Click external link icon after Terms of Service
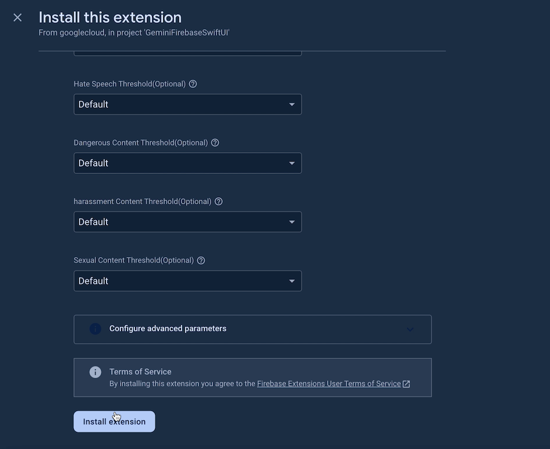This screenshot has width=550, height=449. 407,384
